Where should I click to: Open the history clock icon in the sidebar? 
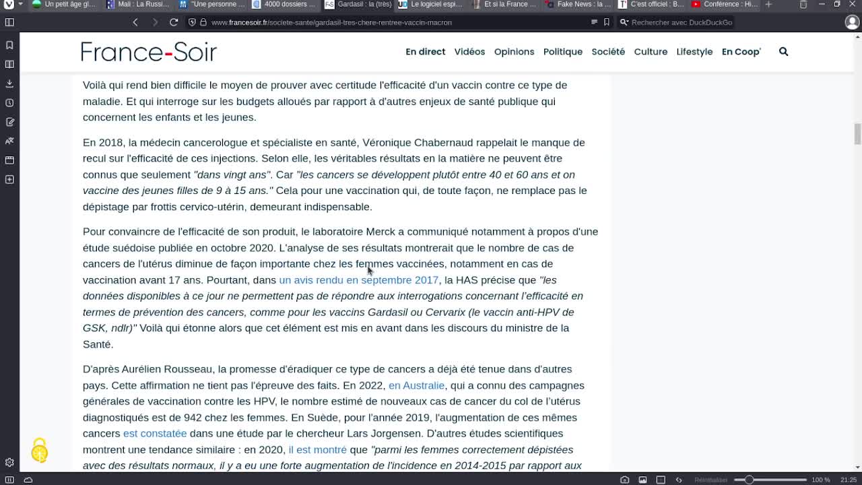[9, 101]
